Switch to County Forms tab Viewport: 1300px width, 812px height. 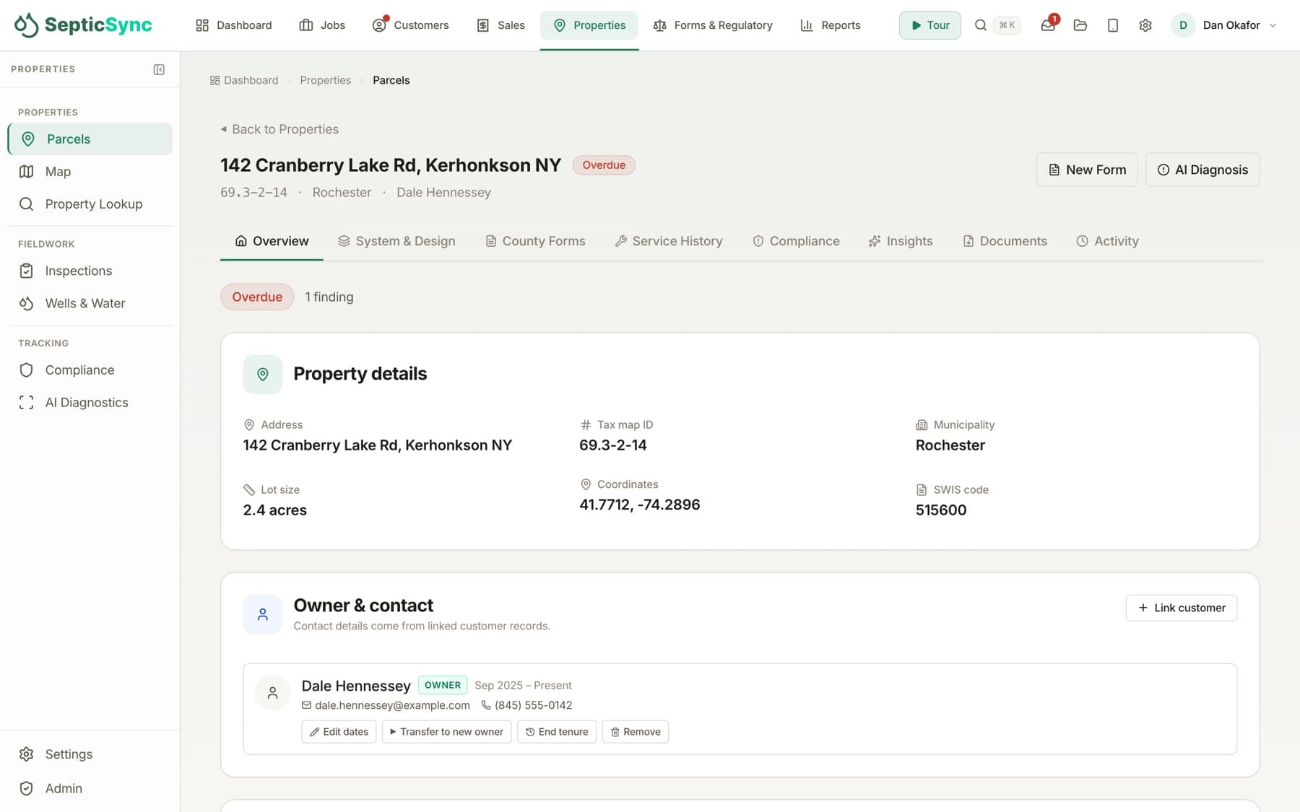(x=535, y=241)
